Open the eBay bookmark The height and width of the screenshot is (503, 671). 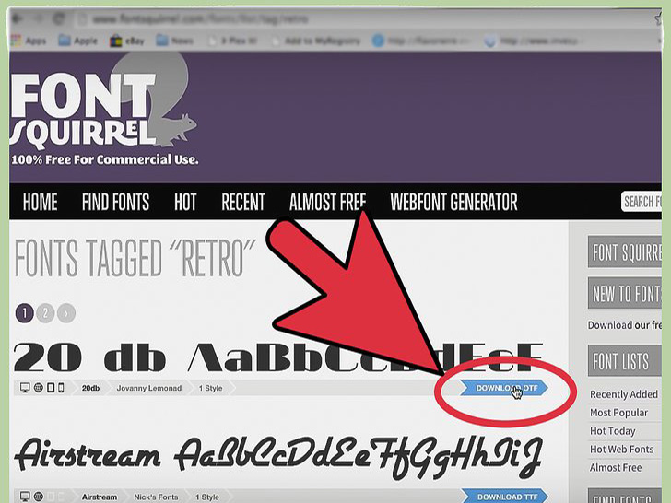click(126, 41)
